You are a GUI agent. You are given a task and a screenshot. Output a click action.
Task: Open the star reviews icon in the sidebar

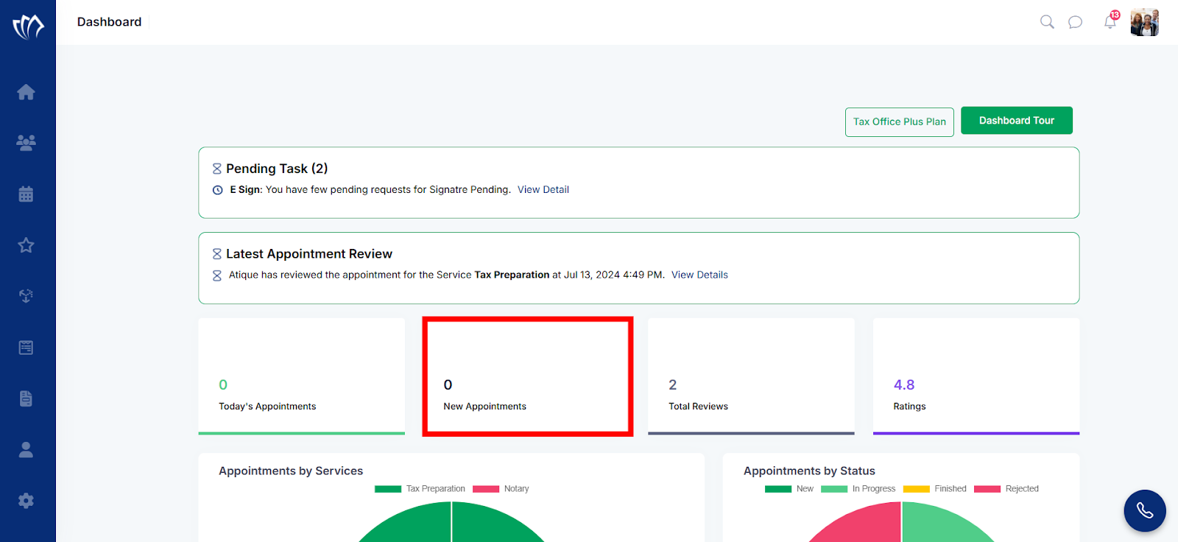tap(26, 245)
